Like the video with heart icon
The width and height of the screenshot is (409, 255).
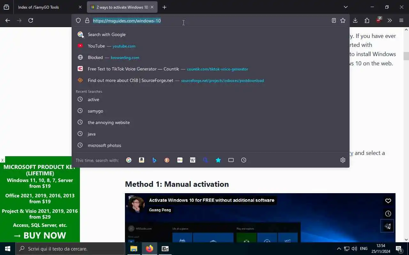tap(388, 201)
